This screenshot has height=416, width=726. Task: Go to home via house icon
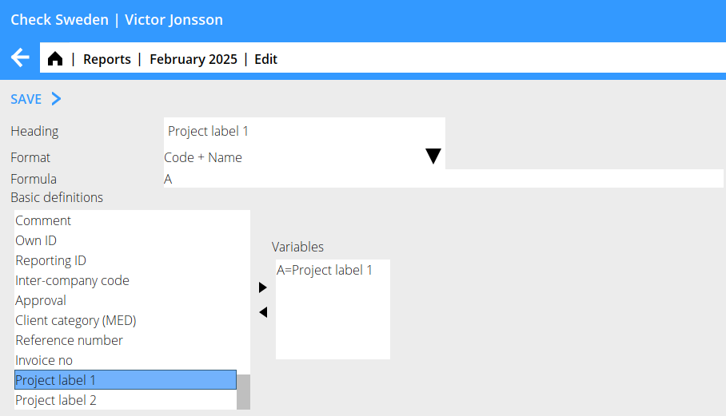pos(55,59)
